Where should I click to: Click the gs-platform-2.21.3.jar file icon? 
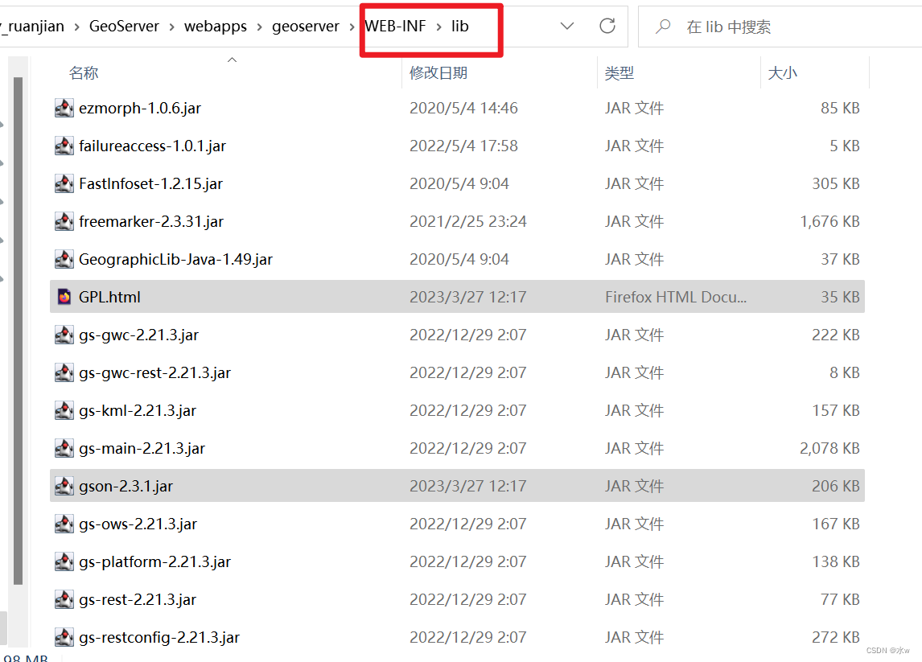pos(64,562)
